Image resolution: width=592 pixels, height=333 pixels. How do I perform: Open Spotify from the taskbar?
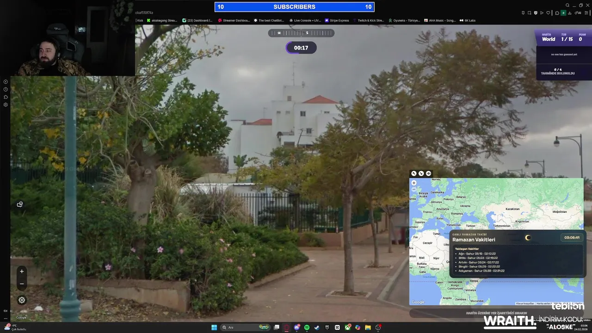coord(307,327)
